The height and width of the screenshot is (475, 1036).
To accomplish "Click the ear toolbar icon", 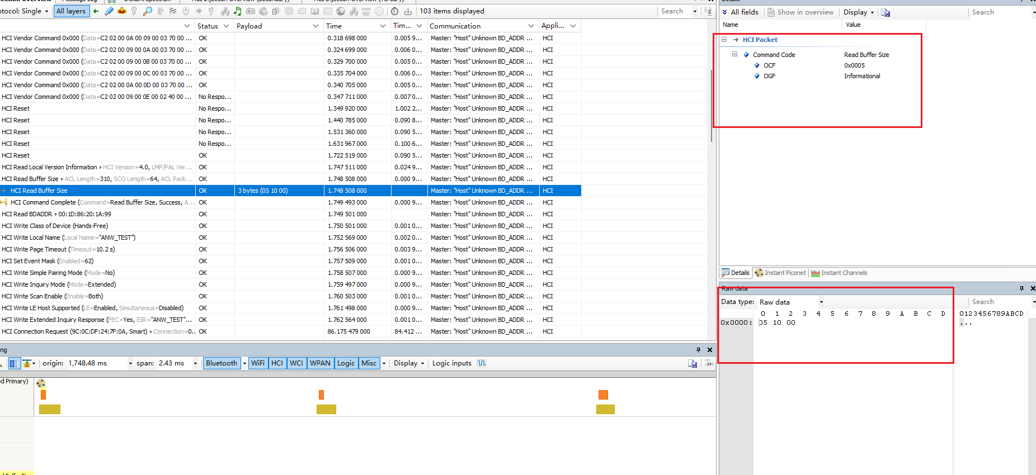I will click(x=211, y=11).
